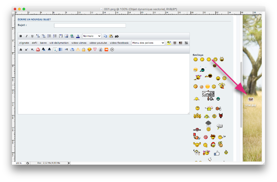Image resolution: width=277 pixels, height=182 pixels.
Task: Click inside the Sujet text field
Action: [x=90, y=25]
